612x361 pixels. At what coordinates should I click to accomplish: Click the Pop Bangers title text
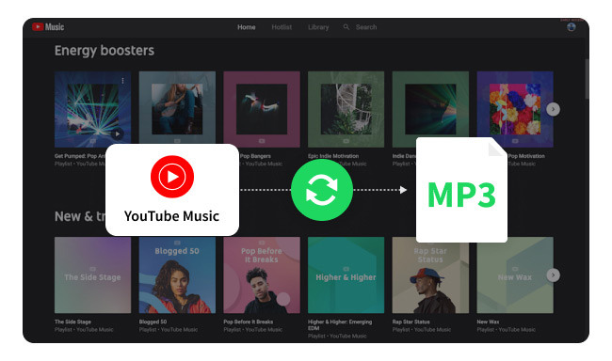[x=255, y=156]
